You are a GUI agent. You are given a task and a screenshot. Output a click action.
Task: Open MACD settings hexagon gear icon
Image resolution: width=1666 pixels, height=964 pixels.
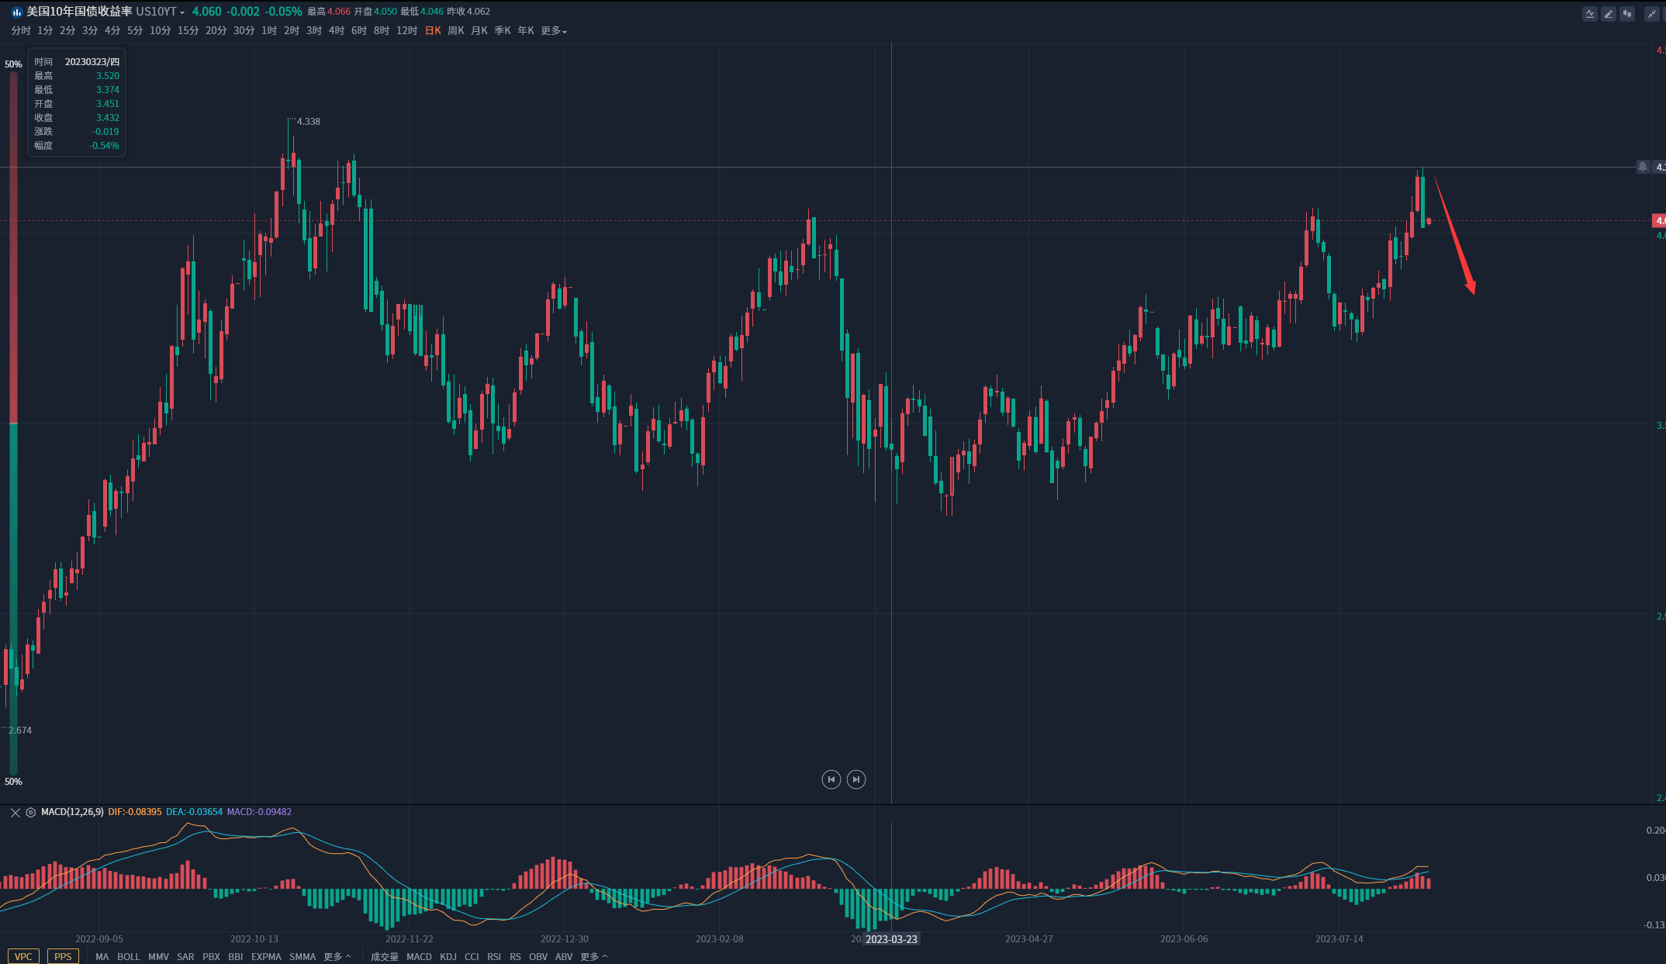[31, 812]
